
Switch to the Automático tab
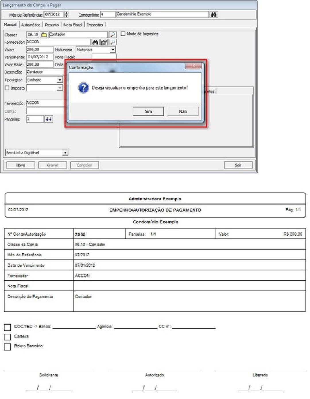[31, 25]
